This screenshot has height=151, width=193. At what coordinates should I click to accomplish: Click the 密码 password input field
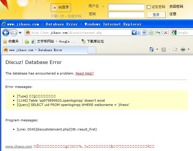[x=126, y=15]
